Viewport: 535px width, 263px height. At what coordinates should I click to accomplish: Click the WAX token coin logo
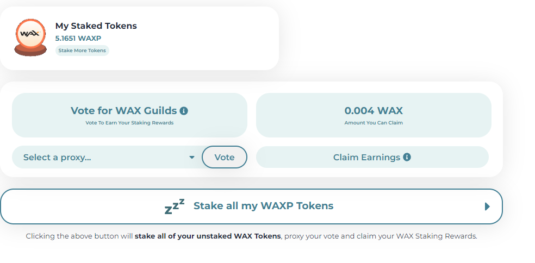(30, 37)
